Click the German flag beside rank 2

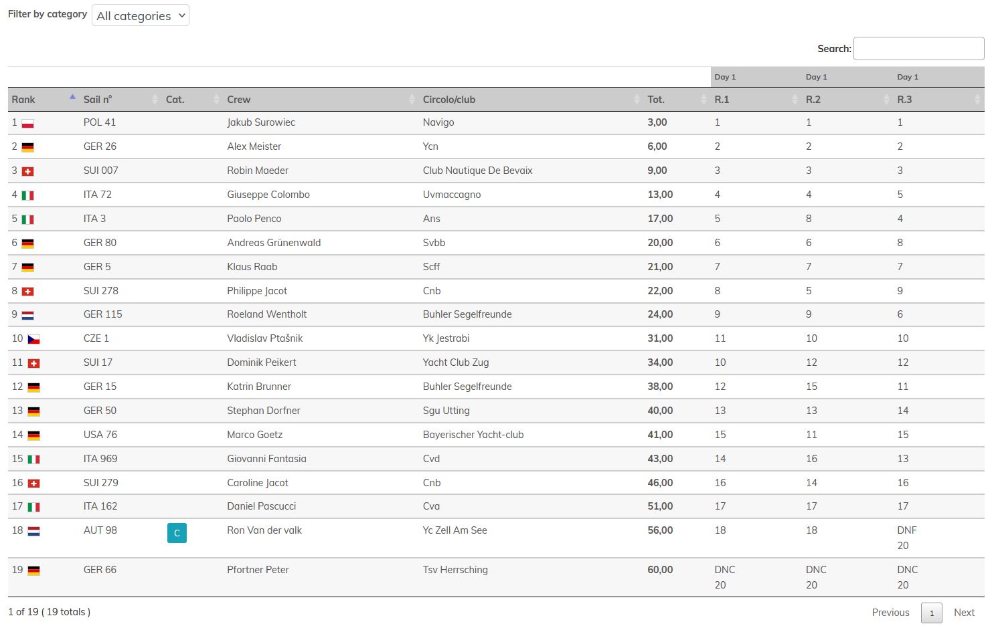click(x=27, y=148)
